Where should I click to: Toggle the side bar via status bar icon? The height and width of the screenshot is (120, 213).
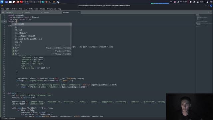[2, 118]
